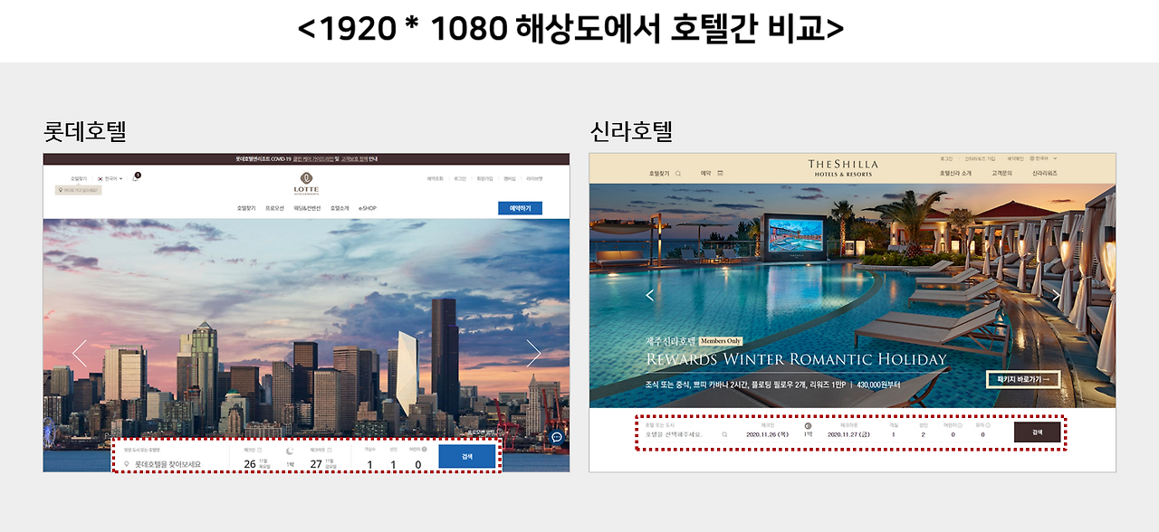Open Lotte 한국어 language dropdown

coord(110,178)
